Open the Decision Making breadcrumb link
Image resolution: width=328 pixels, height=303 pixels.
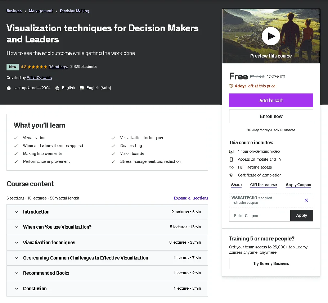pyautogui.click(x=75, y=11)
